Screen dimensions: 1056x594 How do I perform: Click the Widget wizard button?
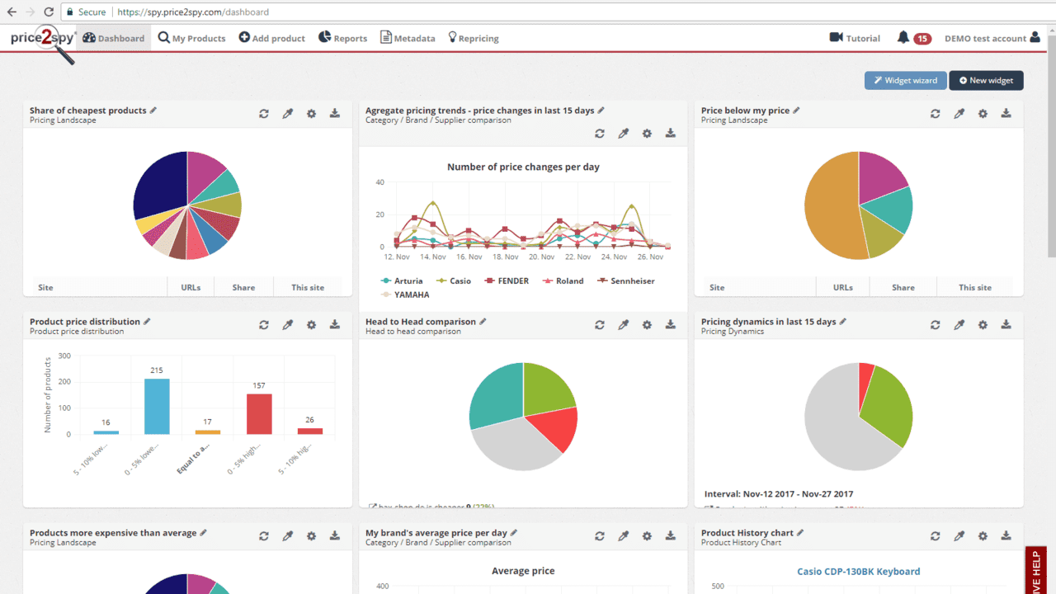[905, 80]
